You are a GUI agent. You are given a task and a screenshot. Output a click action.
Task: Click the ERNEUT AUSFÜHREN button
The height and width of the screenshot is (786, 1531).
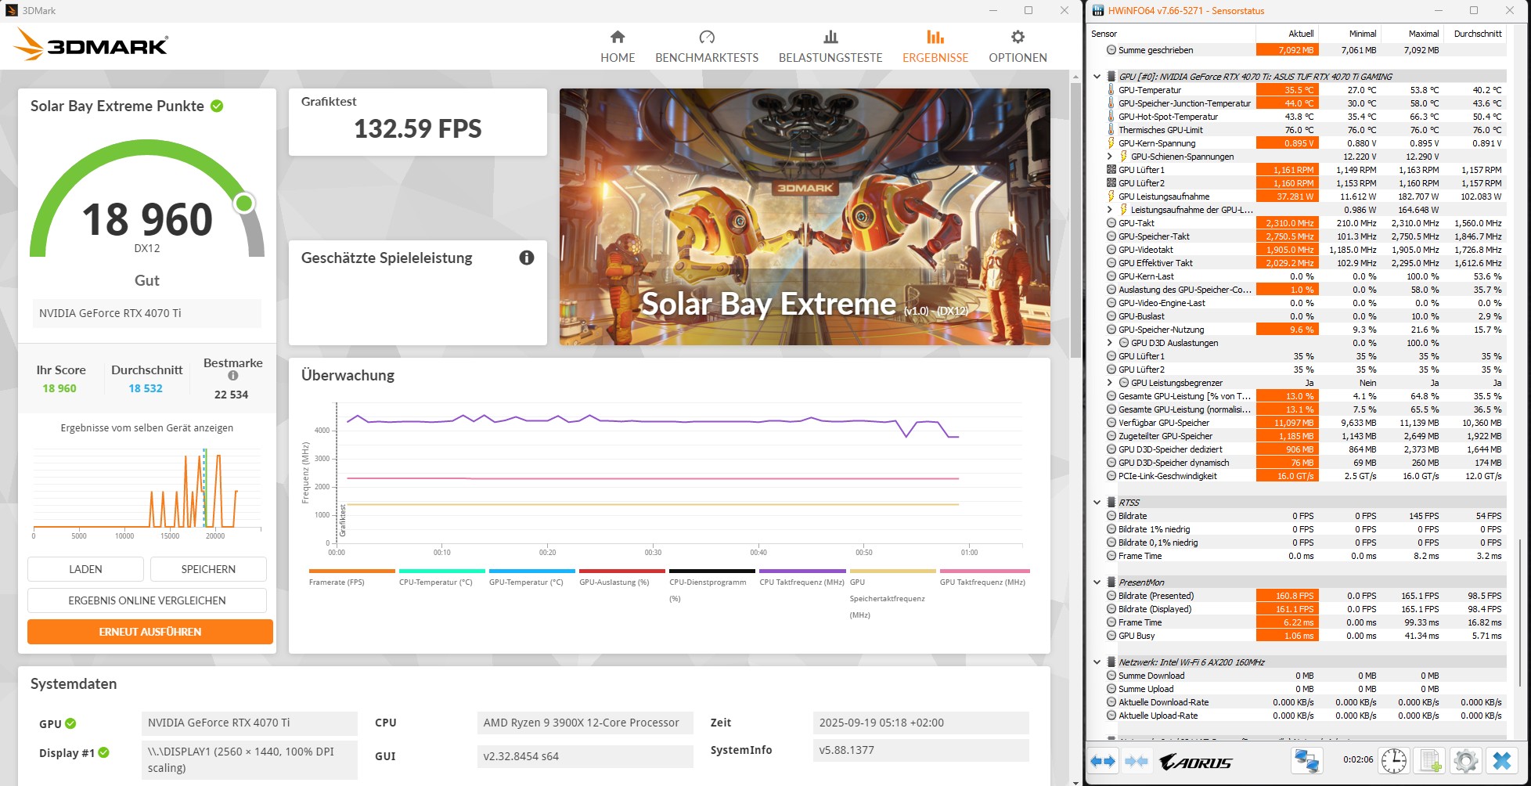(150, 632)
